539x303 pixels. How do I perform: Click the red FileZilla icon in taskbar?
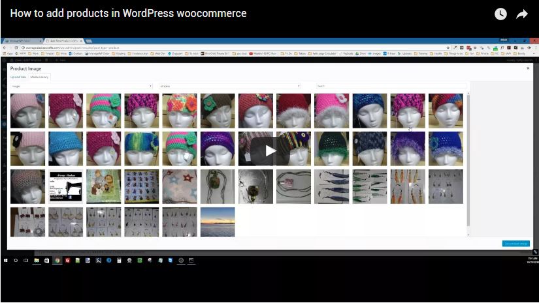point(67,261)
